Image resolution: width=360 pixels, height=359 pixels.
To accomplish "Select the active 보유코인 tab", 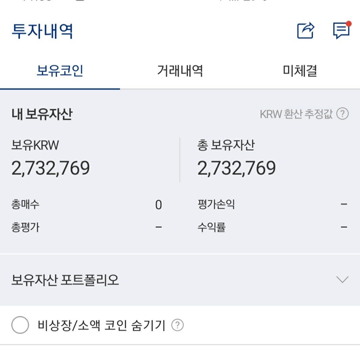I will [x=60, y=70].
